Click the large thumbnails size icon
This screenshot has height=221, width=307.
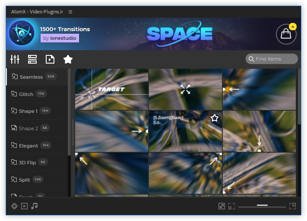point(292,206)
